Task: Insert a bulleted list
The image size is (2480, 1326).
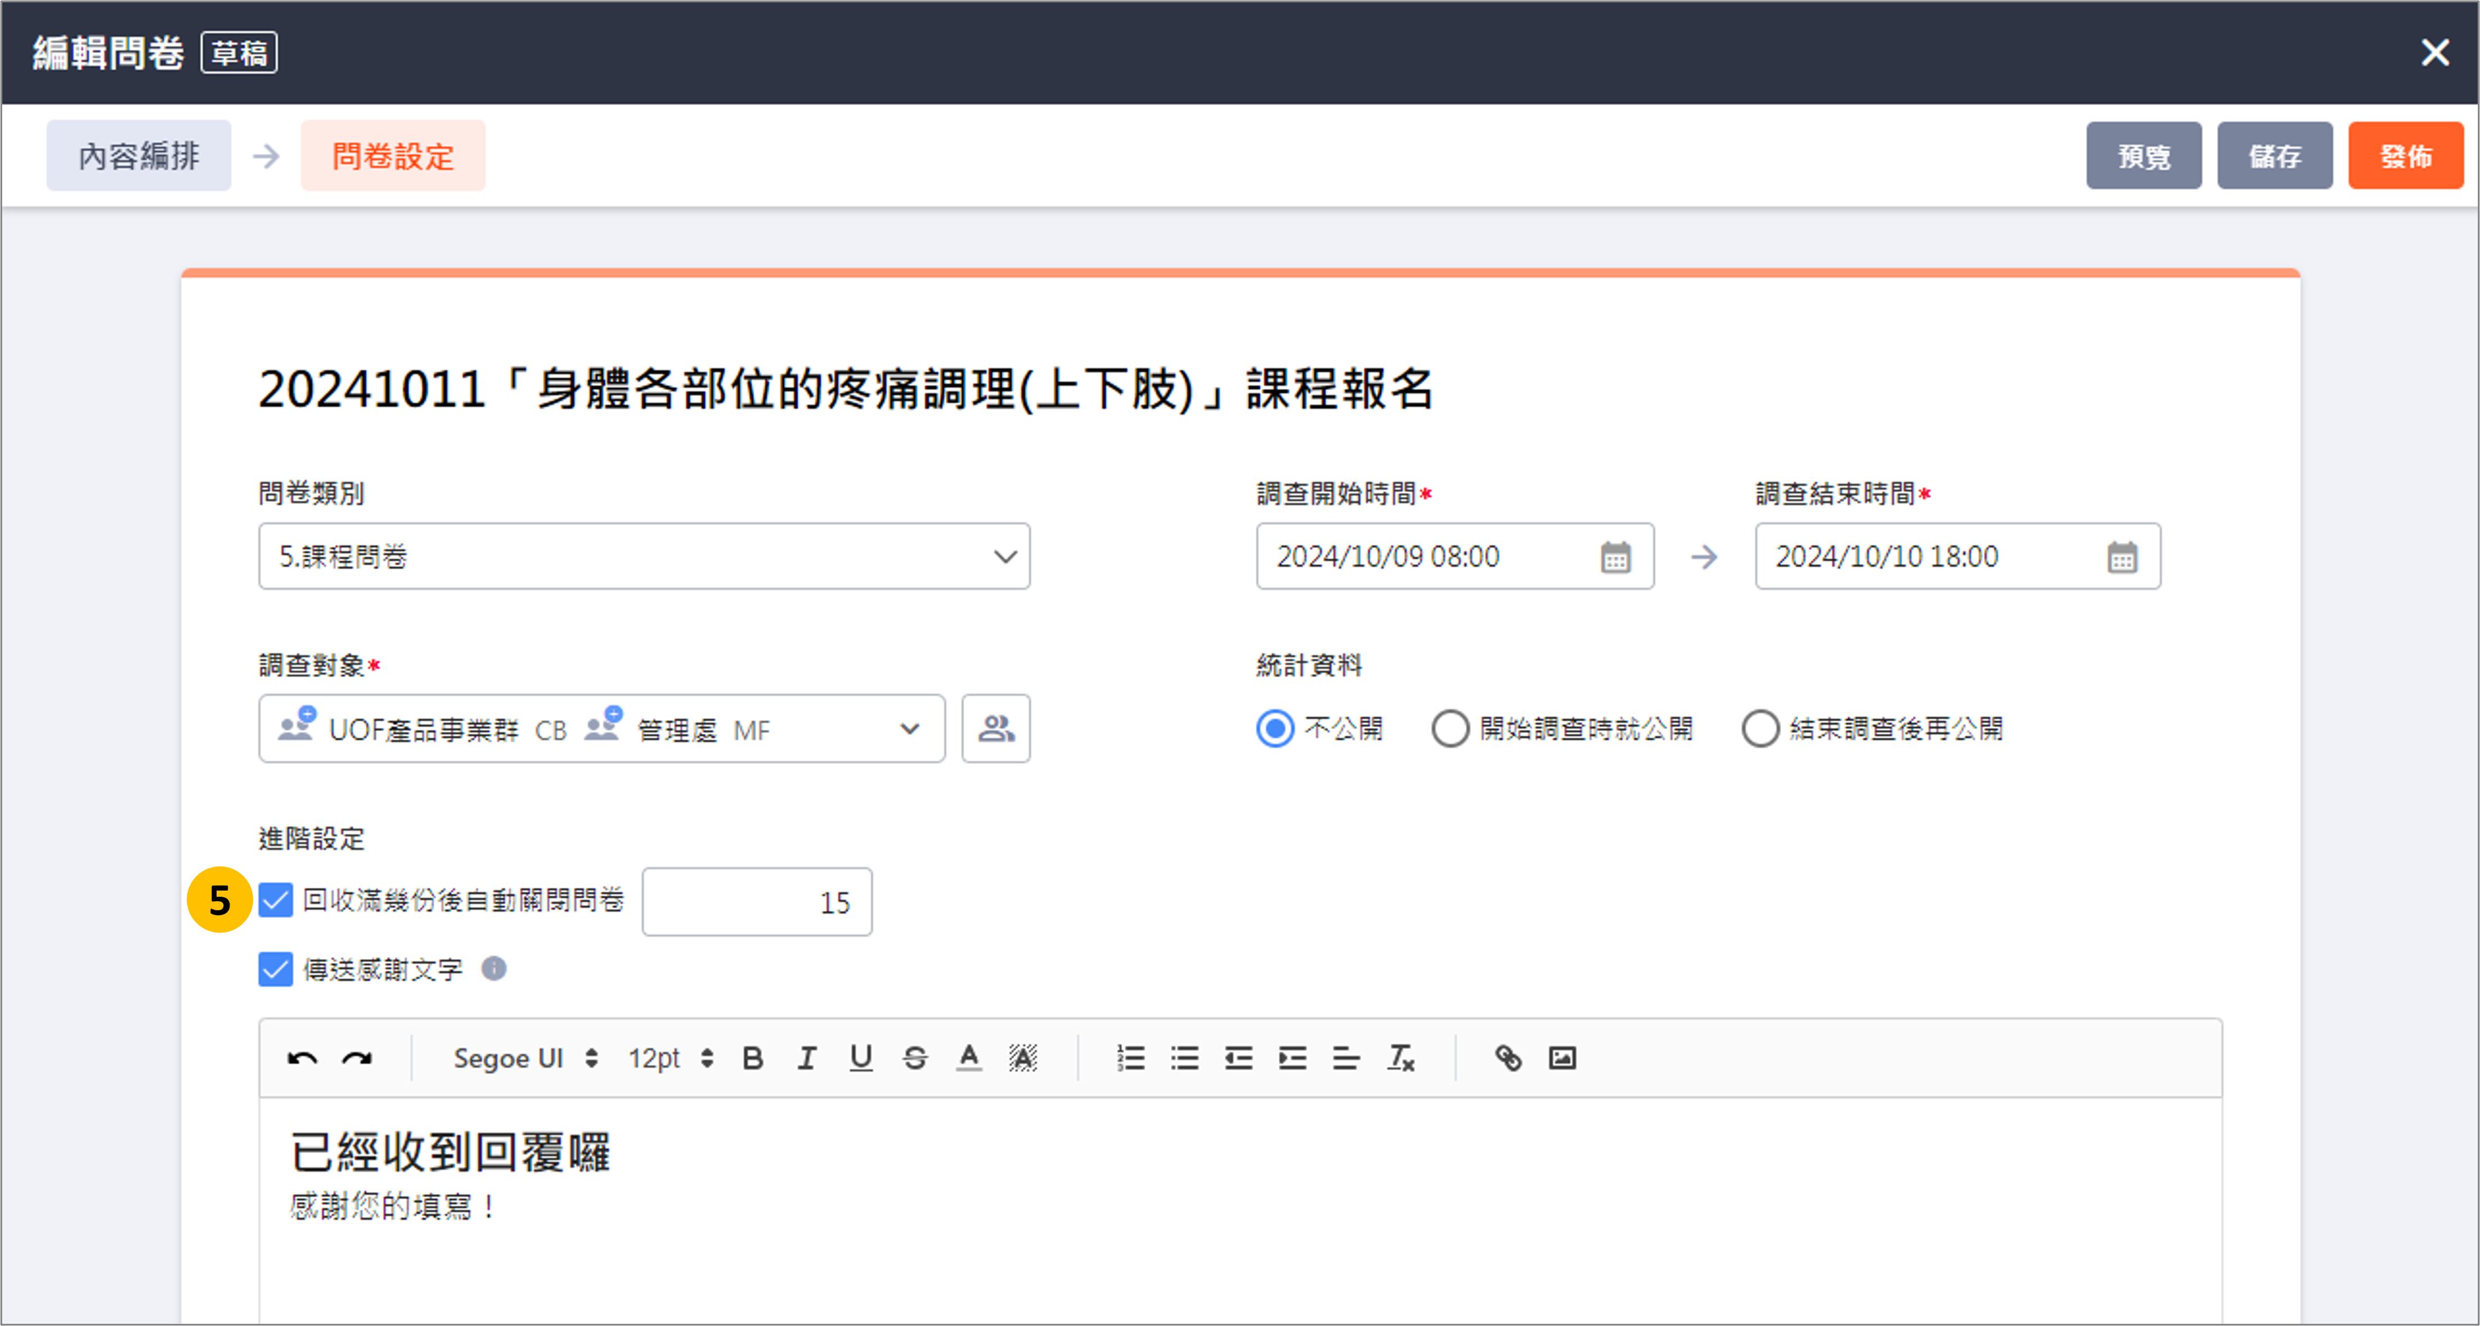Action: tap(1184, 1058)
